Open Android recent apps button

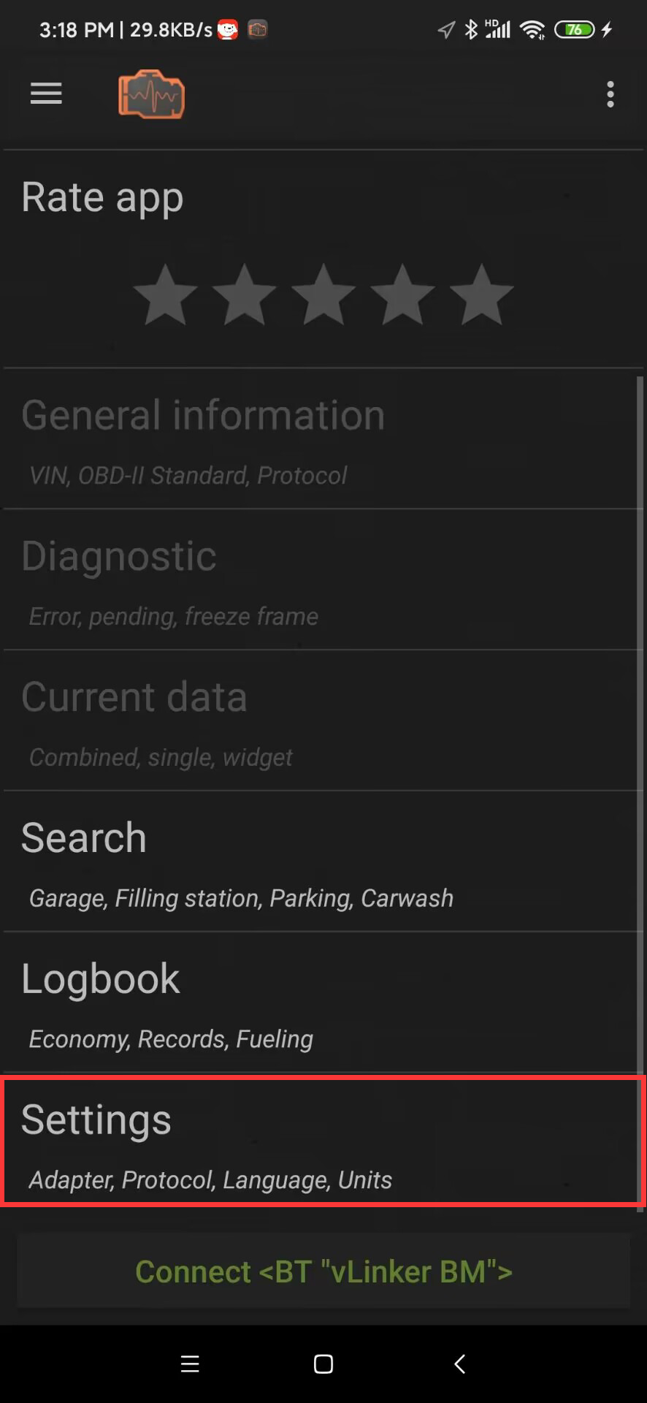point(190,1364)
